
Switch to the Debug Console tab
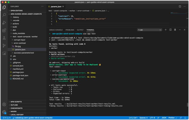click(x=56, y=30)
